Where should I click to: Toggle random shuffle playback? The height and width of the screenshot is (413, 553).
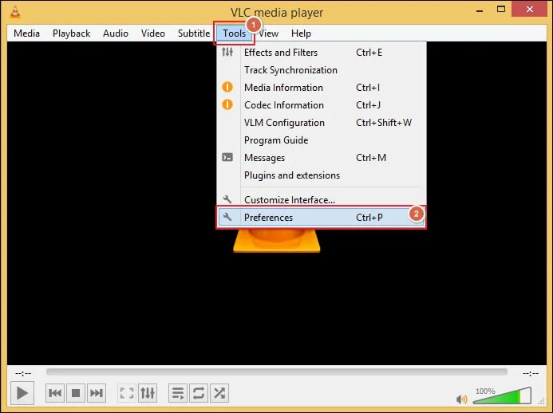[x=219, y=393]
